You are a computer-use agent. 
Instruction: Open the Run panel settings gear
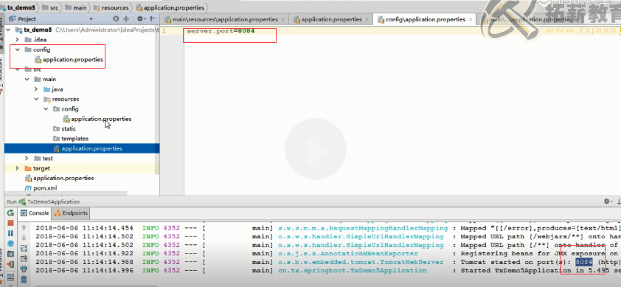(608, 201)
